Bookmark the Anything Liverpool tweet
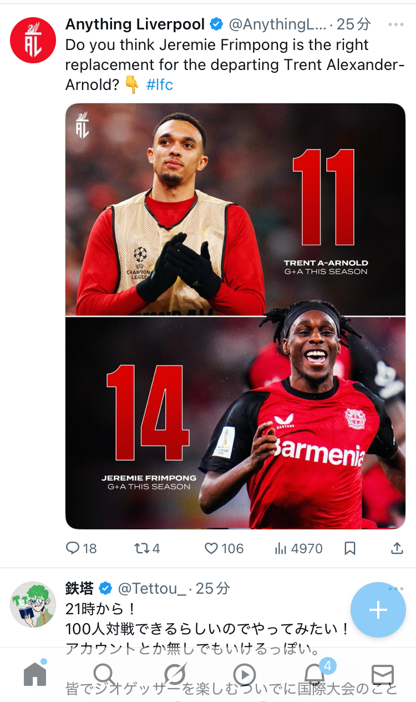Viewport: 416px width, 702px height. pyautogui.click(x=350, y=549)
